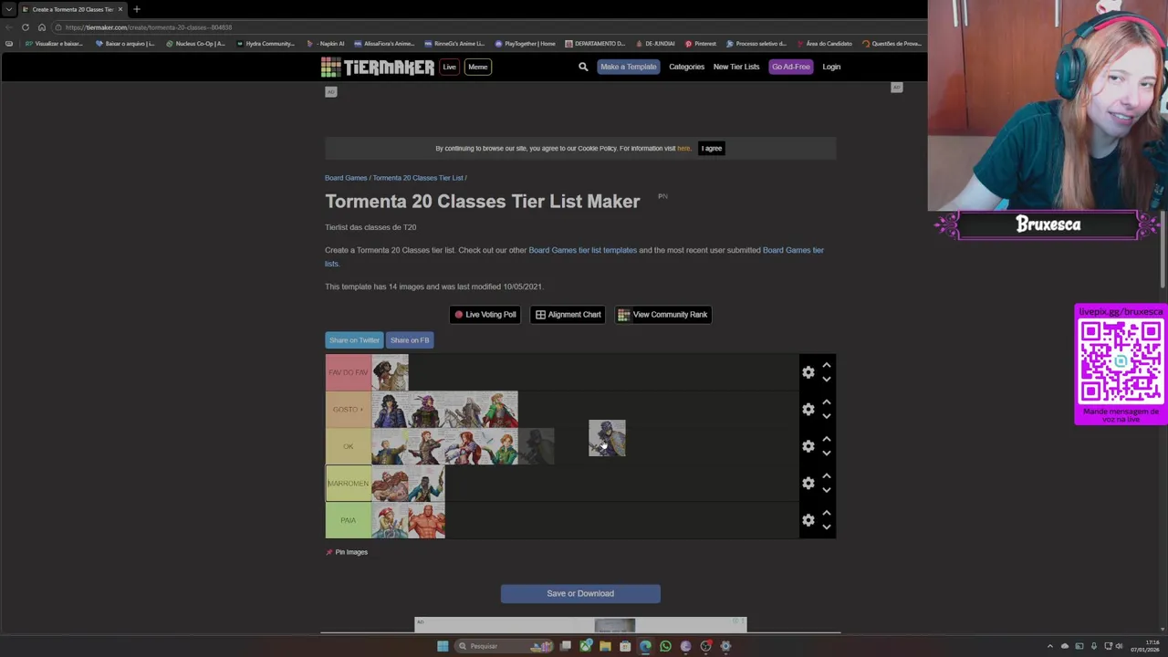Select the dragged blue armored knight image

pos(607,438)
